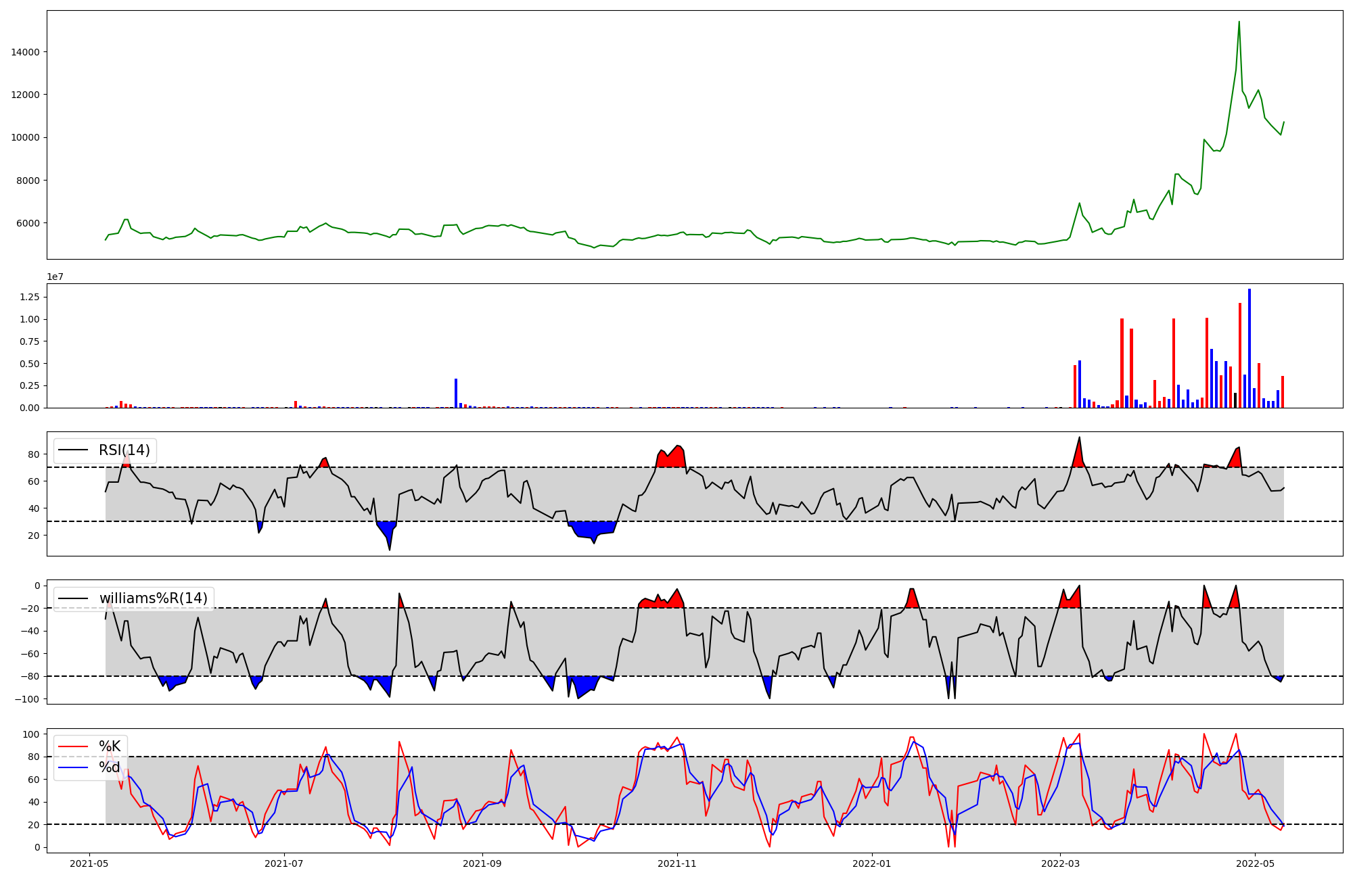Image resolution: width=1353 pixels, height=879 pixels.
Task: Click the RSI(14) legend label
Action: [124, 450]
